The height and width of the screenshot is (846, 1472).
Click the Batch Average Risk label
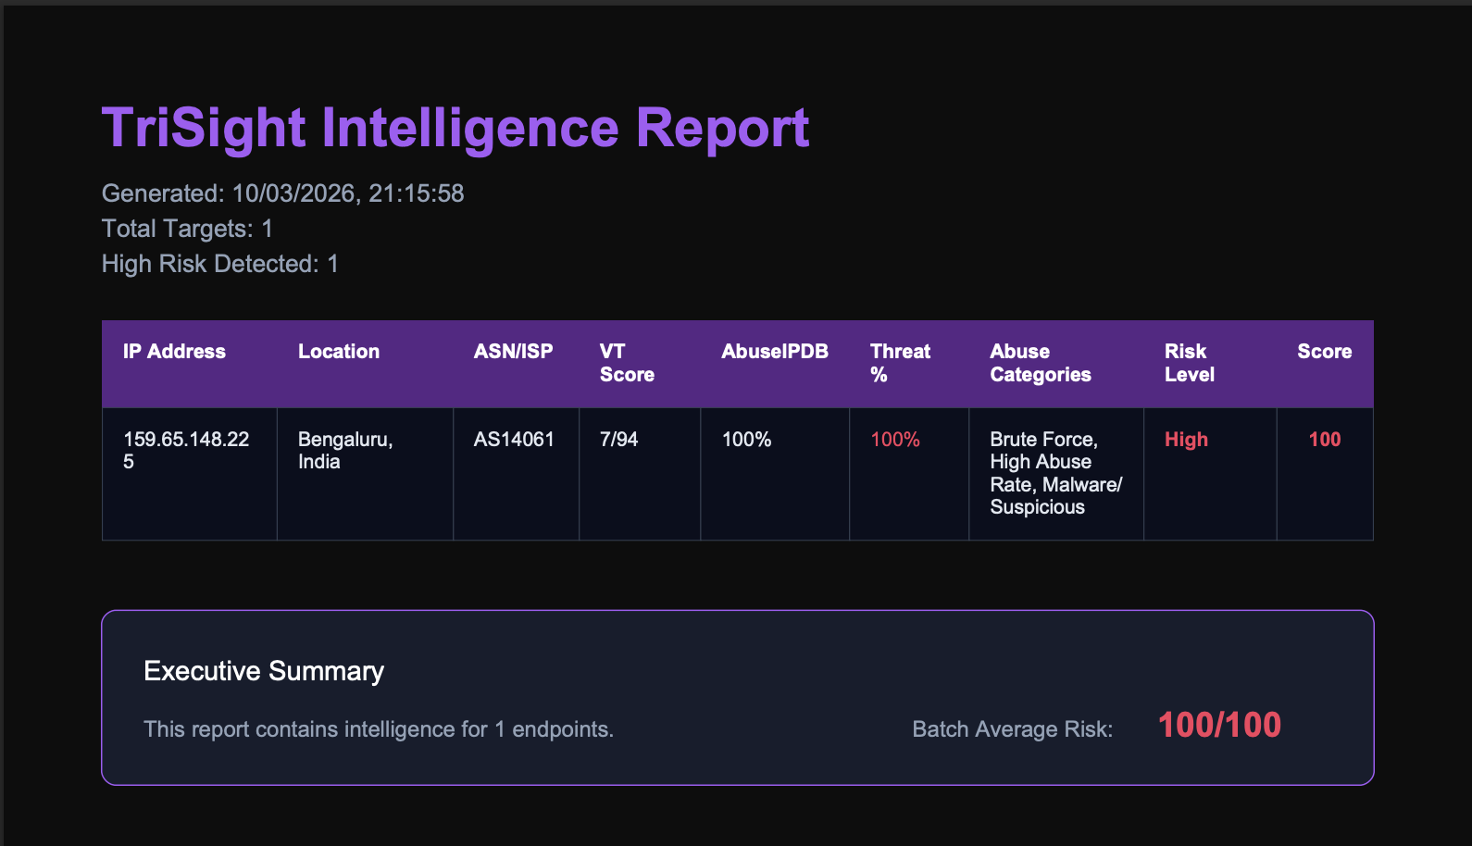coord(1013,729)
